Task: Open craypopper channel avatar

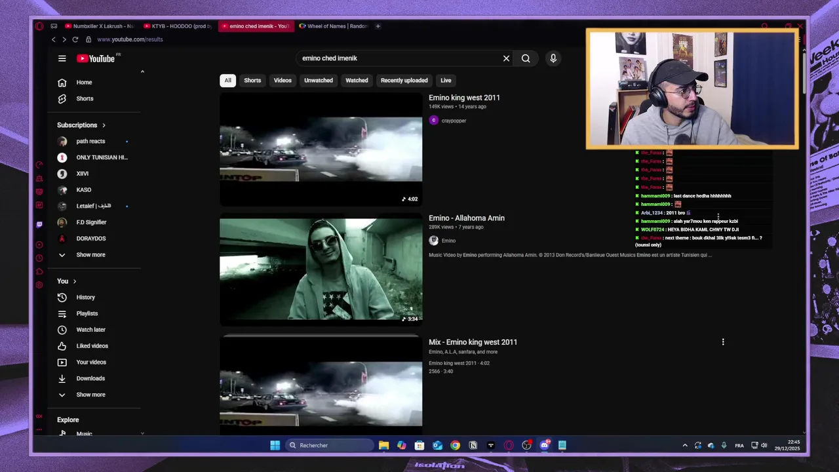Action: [x=433, y=121]
